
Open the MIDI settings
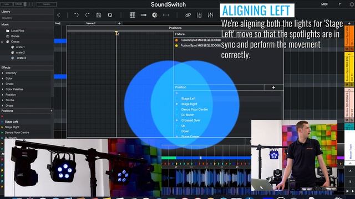324,4
